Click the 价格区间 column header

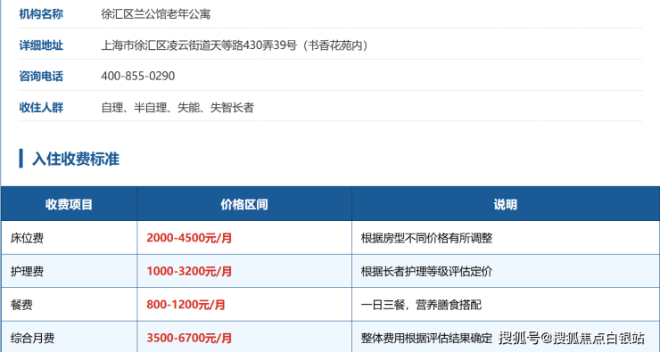point(244,204)
